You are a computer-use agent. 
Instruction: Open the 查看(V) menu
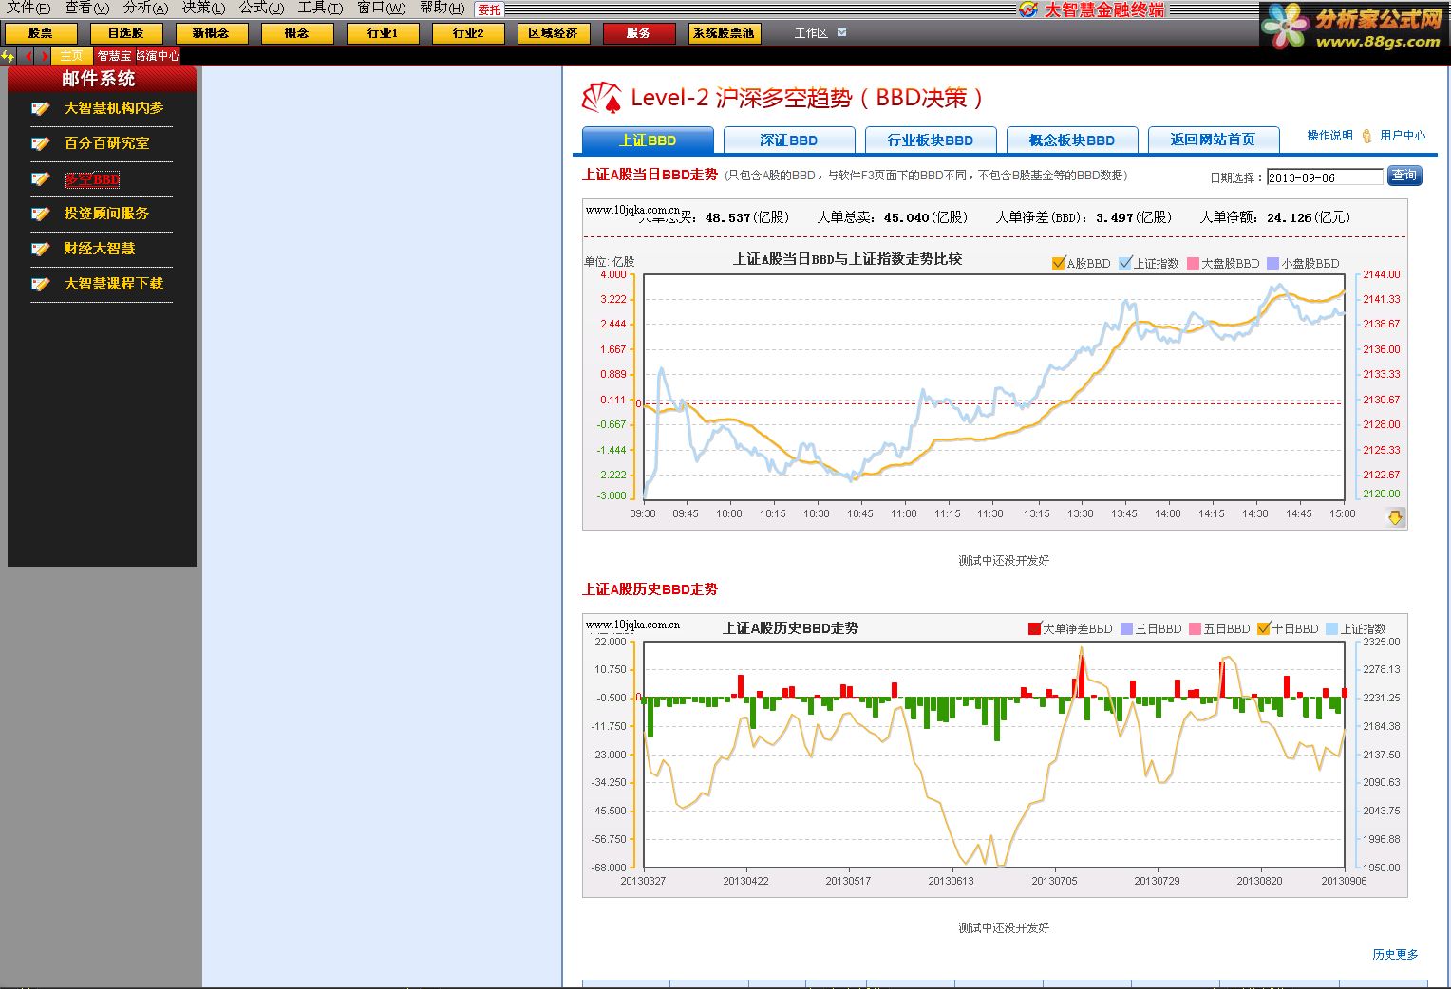pos(86,9)
